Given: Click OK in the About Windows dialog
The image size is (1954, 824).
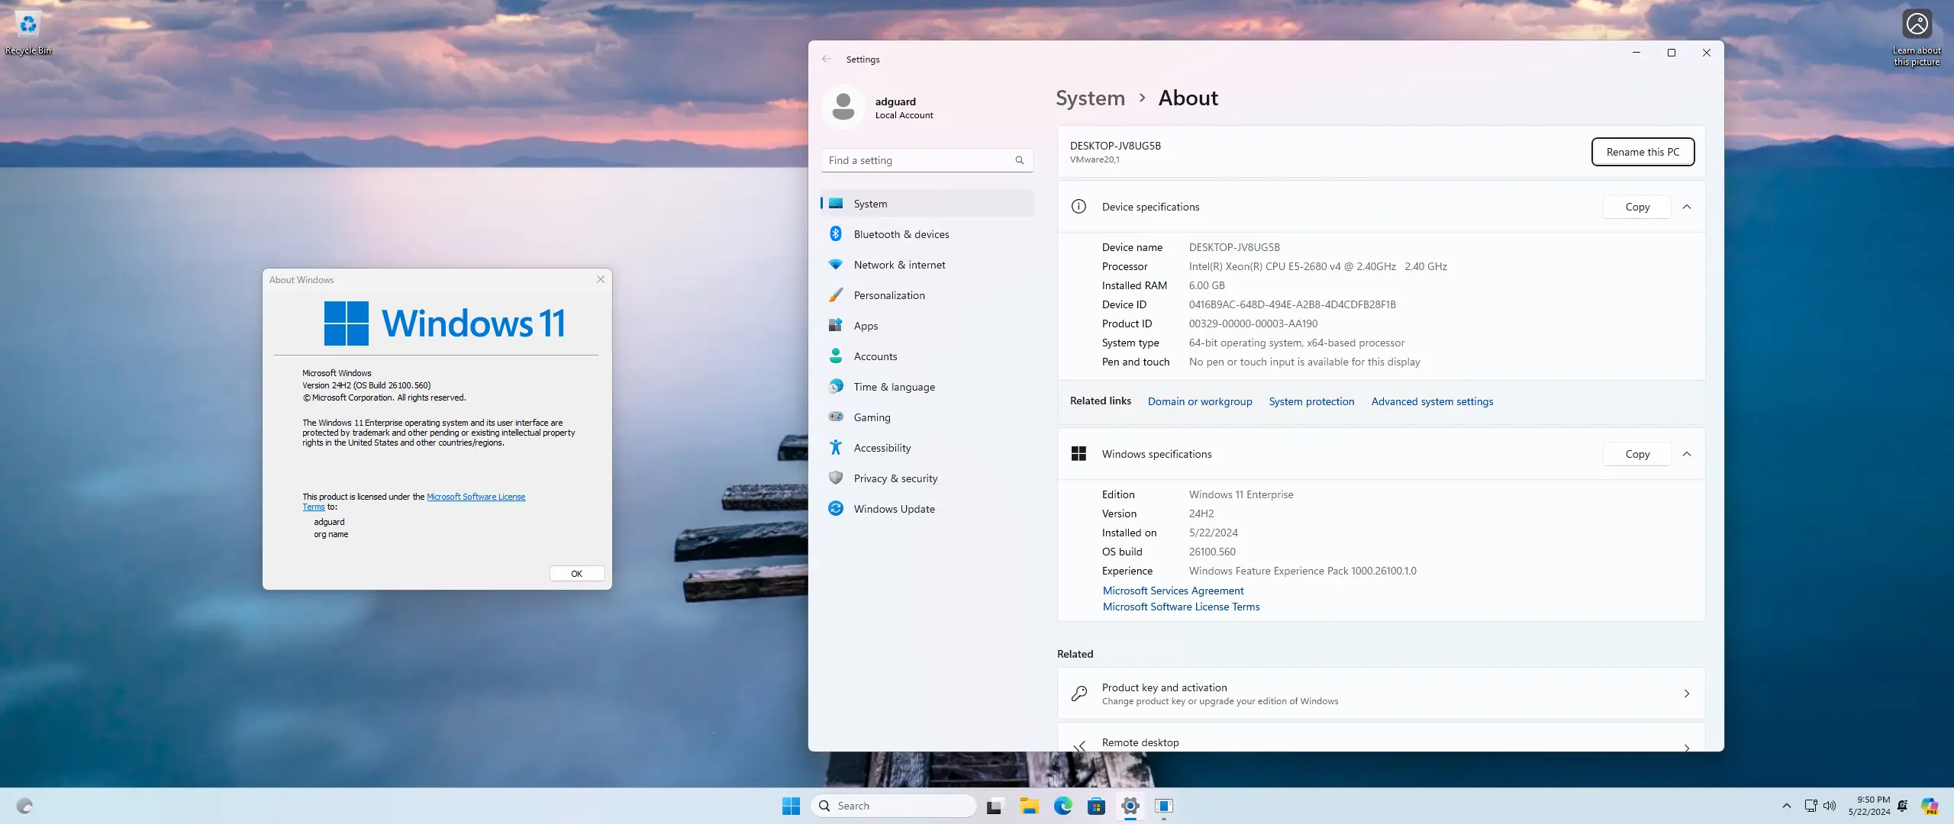Looking at the screenshot, I should click(576, 573).
